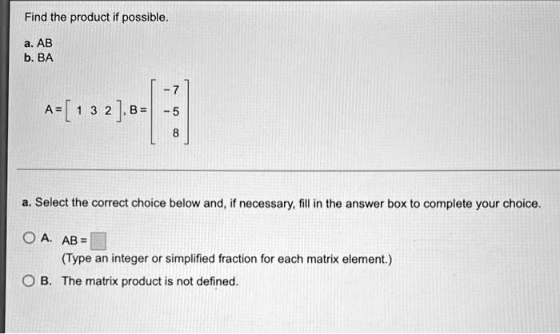Screen dimensions: 560x334
Task: Click the 'a. AB' list item
Action: pyautogui.click(x=38, y=43)
